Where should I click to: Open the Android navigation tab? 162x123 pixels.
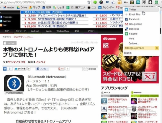click(35, 31)
